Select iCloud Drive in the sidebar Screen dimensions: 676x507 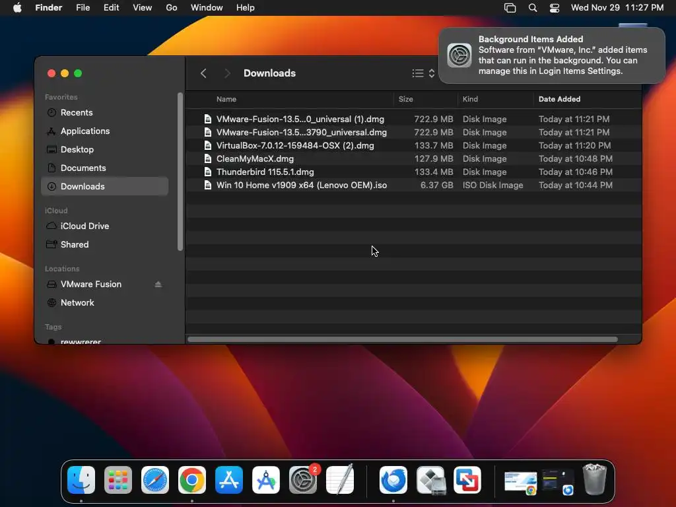[104, 226]
